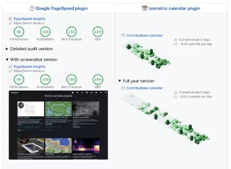The image size is (231, 169).
Task: Click the full year isometric contributions graph
Action: tap(165, 119)
